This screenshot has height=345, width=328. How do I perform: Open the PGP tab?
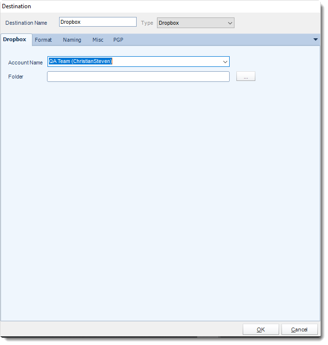[118, 40]
